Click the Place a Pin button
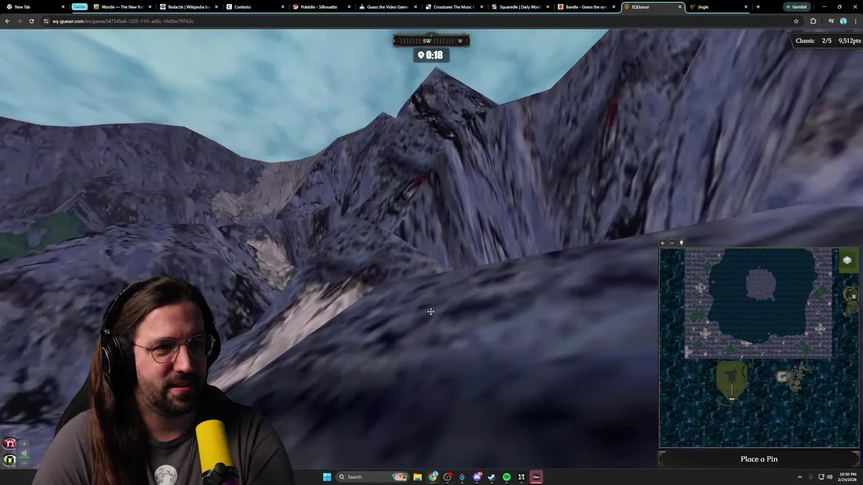The width and height of the screenshot is (863, 485). (x=759, y=459)
